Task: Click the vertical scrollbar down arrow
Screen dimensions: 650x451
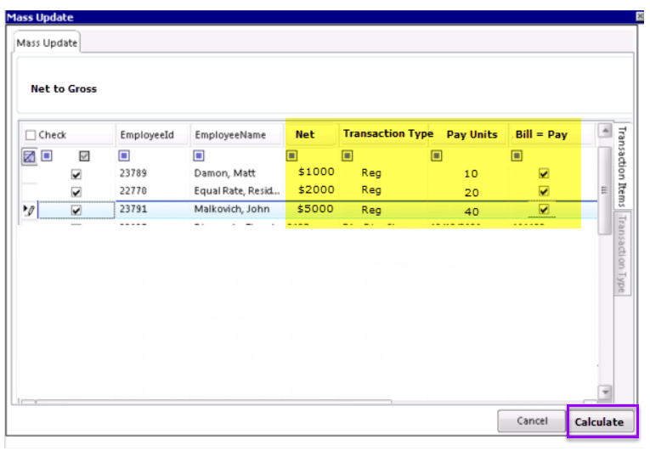Action: tap(605, 392)
